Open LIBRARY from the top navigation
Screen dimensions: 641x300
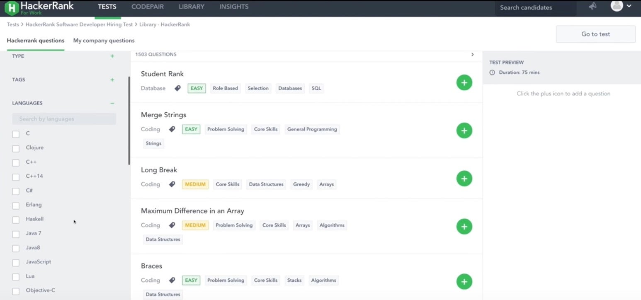[191, 6]
